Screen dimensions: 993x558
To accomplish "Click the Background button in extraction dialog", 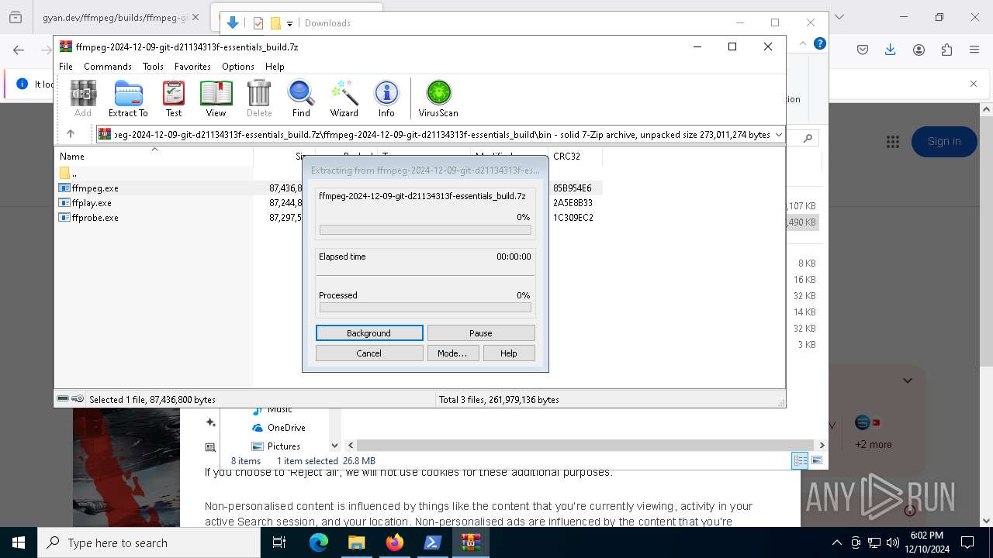I will coord(369,333).
